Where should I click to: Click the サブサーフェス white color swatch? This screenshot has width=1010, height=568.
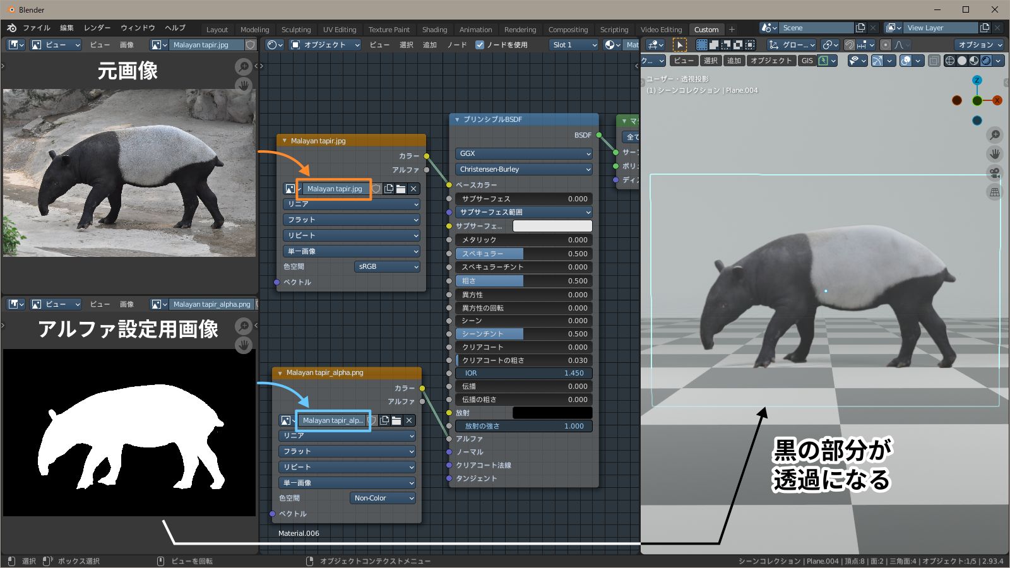coord(552,226)
